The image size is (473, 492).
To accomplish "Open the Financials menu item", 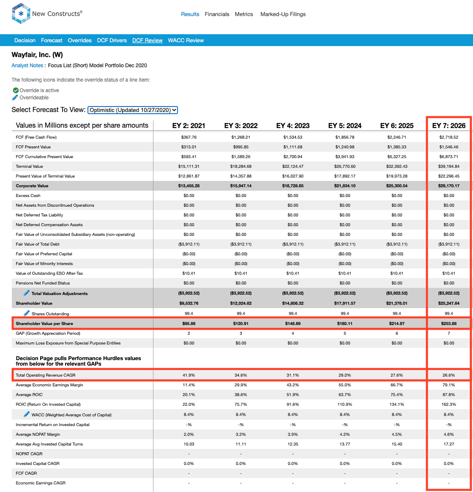I will (x=217, y=14).
